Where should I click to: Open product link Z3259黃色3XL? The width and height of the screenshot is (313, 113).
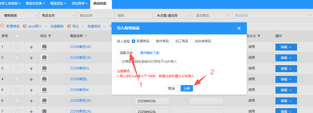pyautogui.click(x=81, y=47)
